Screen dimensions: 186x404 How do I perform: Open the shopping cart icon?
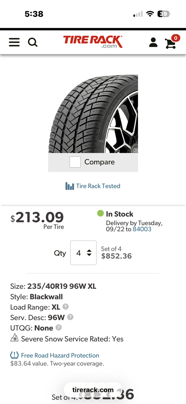[x=172, y=41]
